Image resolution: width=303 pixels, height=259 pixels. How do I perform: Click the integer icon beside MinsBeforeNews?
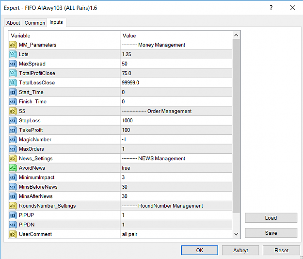pyautogui.click(x=13, y=187)
